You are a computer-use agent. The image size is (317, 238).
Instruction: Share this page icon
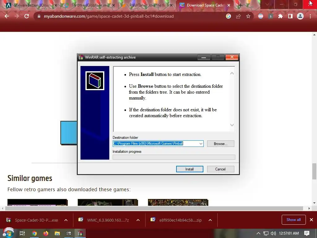coord(238,16)
